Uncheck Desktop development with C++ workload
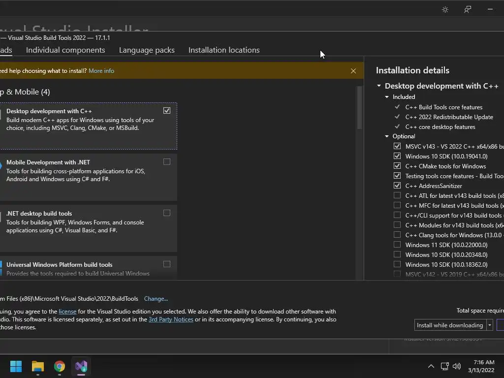Image resolution: width=504 pixels, height=378 pixels. point(167,111)
